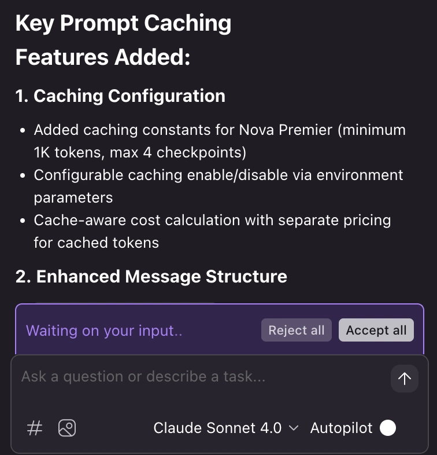Click the # add context icon
The width and height of the screenshot is (437, 455).
point(35,428)
